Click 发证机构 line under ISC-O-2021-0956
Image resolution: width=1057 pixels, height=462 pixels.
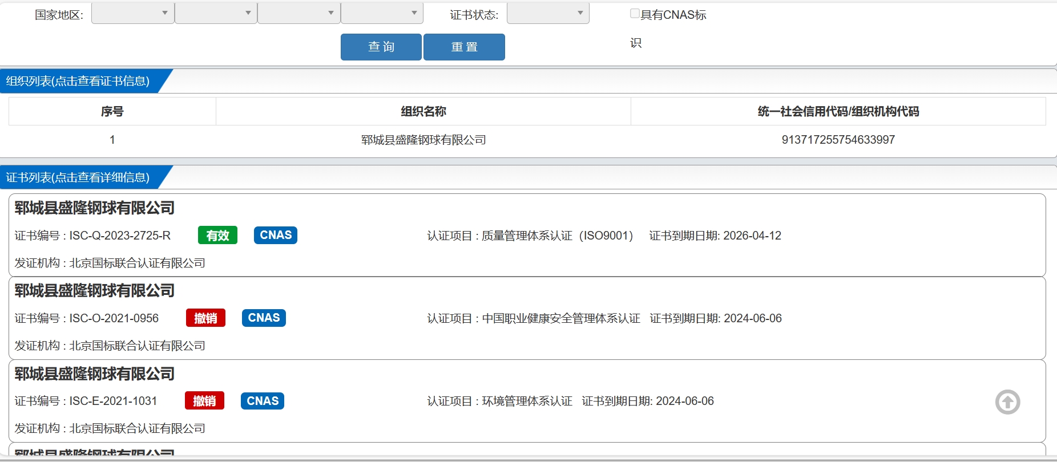[110, 346]
